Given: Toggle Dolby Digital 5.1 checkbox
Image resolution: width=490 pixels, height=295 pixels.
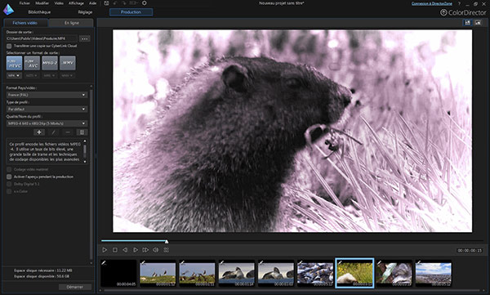Looking at the screenshot, I should tap(9, 184).
